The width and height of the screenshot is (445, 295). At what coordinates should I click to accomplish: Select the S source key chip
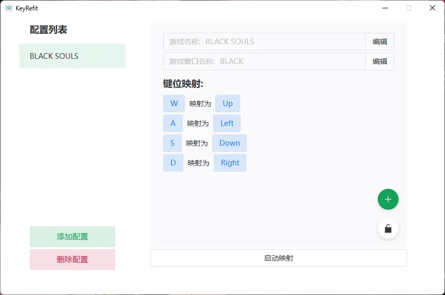point(172,143)
